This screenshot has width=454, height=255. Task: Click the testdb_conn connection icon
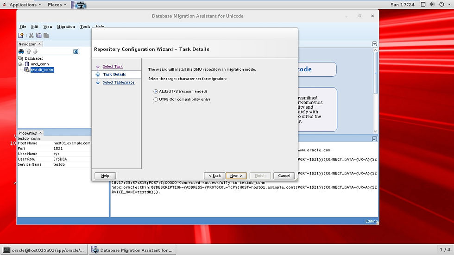click(x=27, y=70)
